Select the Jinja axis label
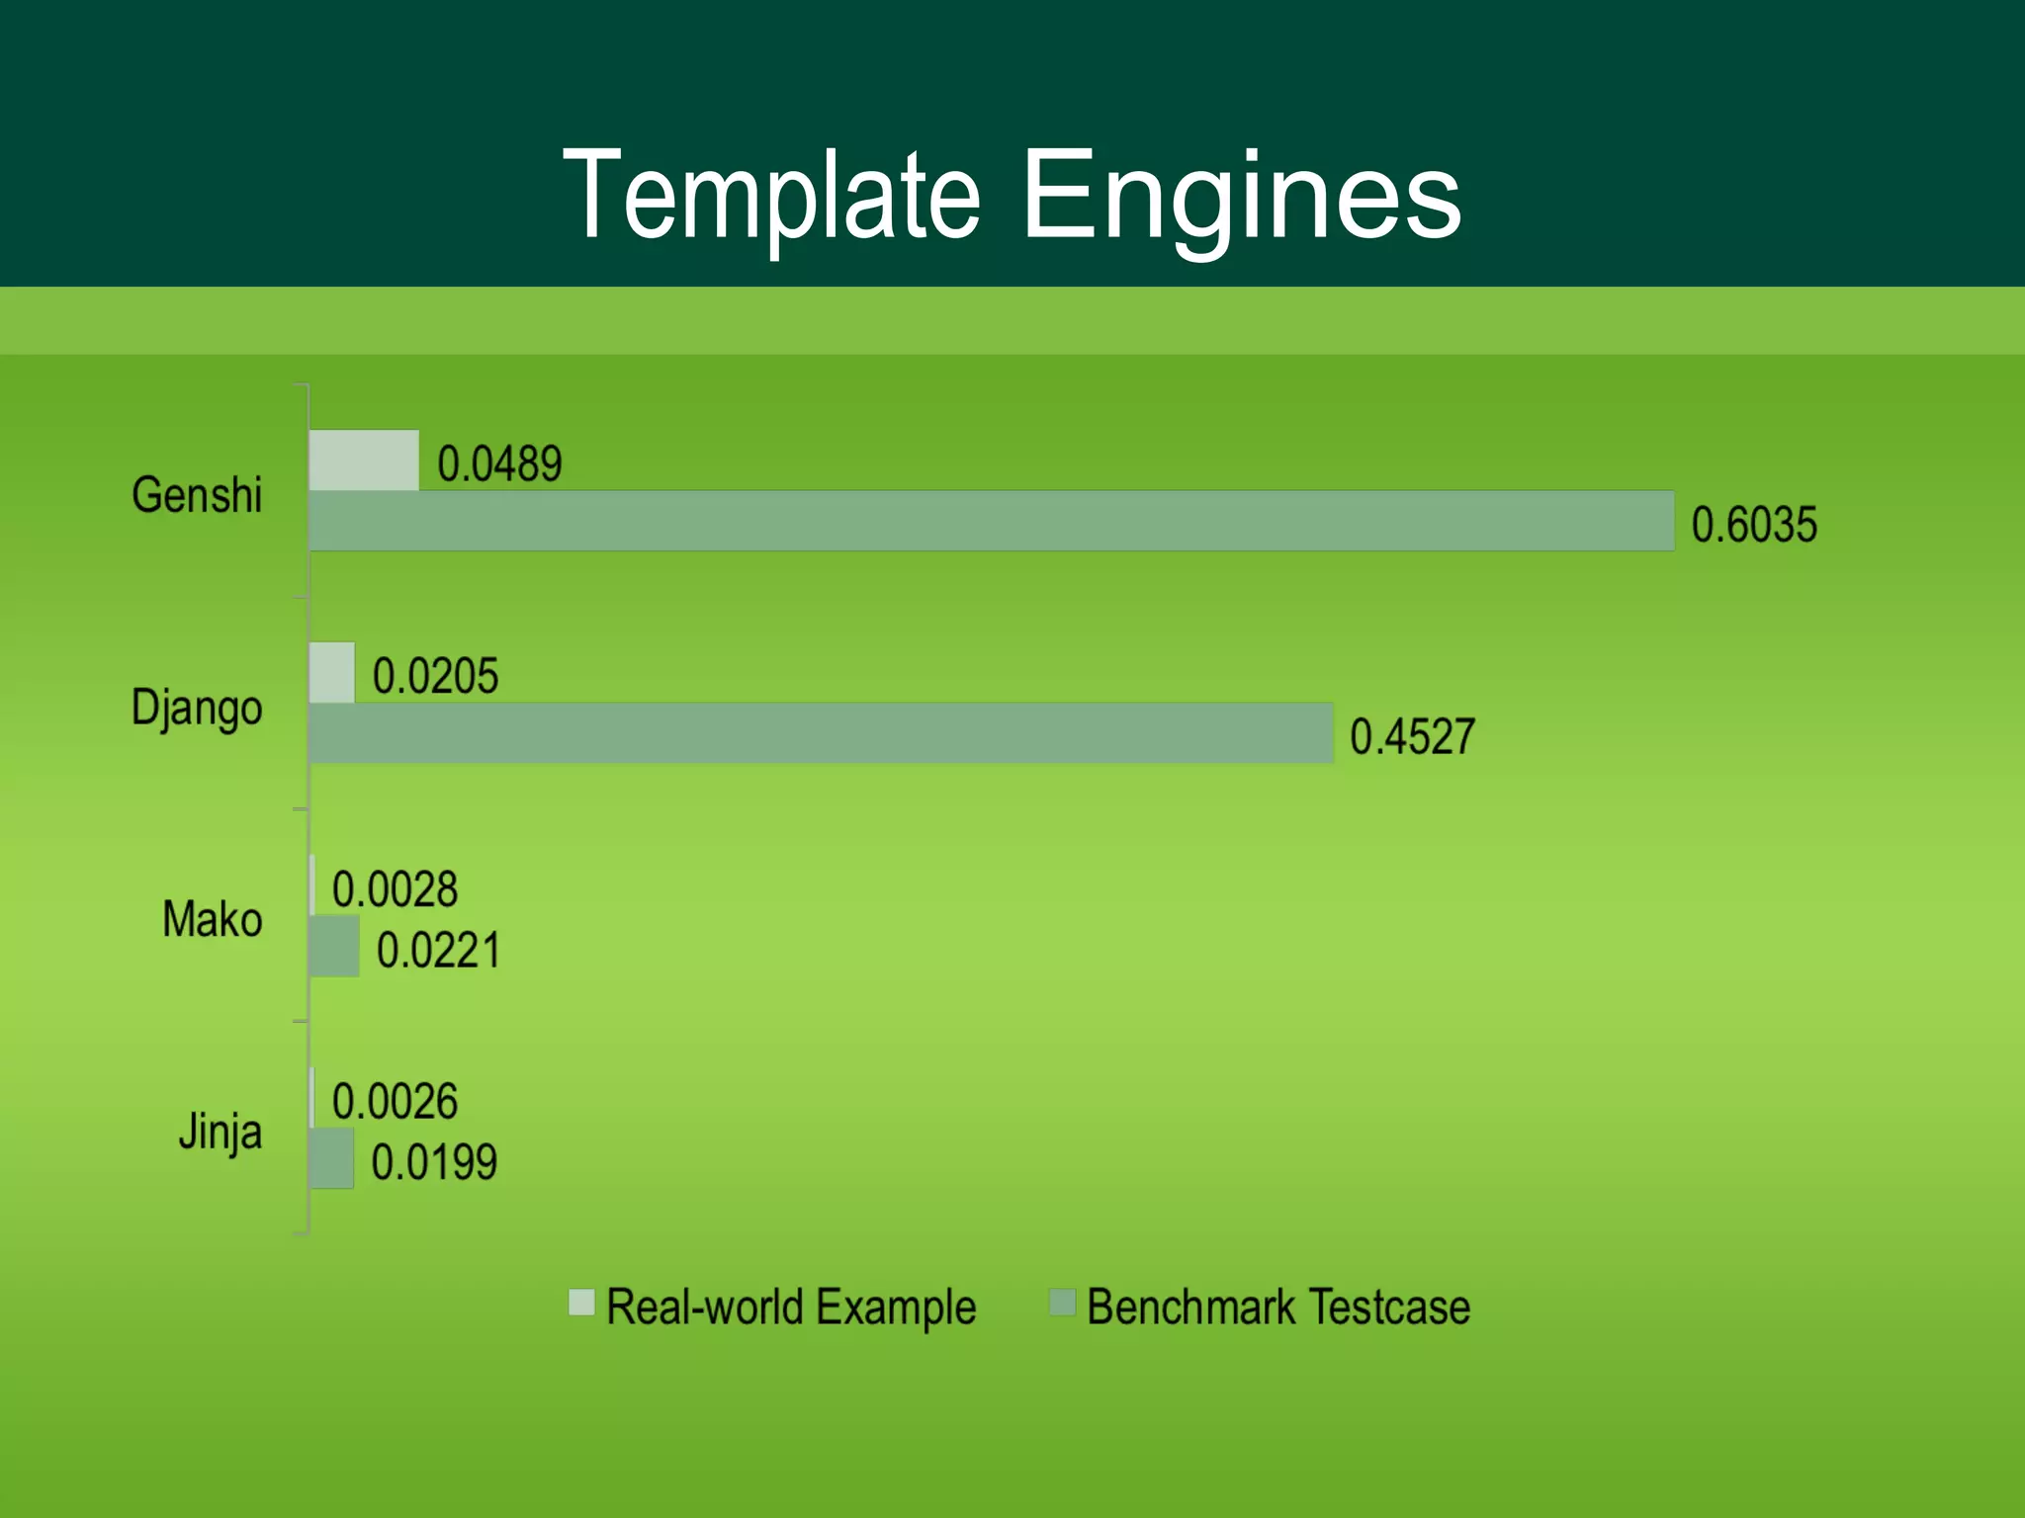The width and height of the screenshot is (2025, 1518). [220, 1132]
